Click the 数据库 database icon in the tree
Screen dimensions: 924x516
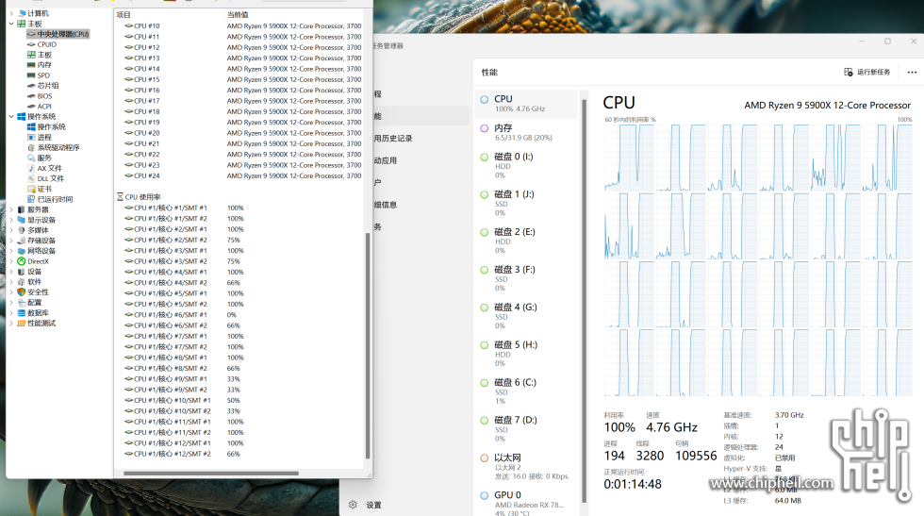point(21,312)
